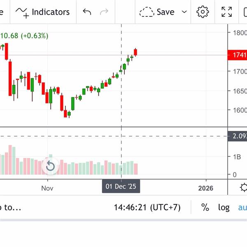Open the timezone menu showing UTC+7
This screenshot has height=247, width=247.
(x=147, y=207)
